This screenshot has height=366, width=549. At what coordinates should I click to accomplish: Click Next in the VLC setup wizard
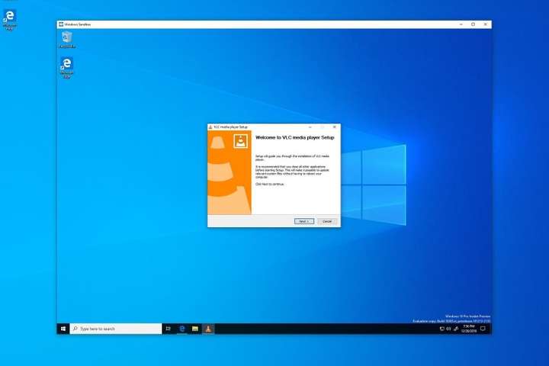click(303, 221)
